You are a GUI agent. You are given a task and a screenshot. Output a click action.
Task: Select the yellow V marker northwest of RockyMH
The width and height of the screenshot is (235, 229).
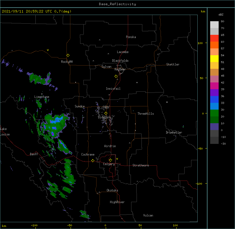coord(48,50)
